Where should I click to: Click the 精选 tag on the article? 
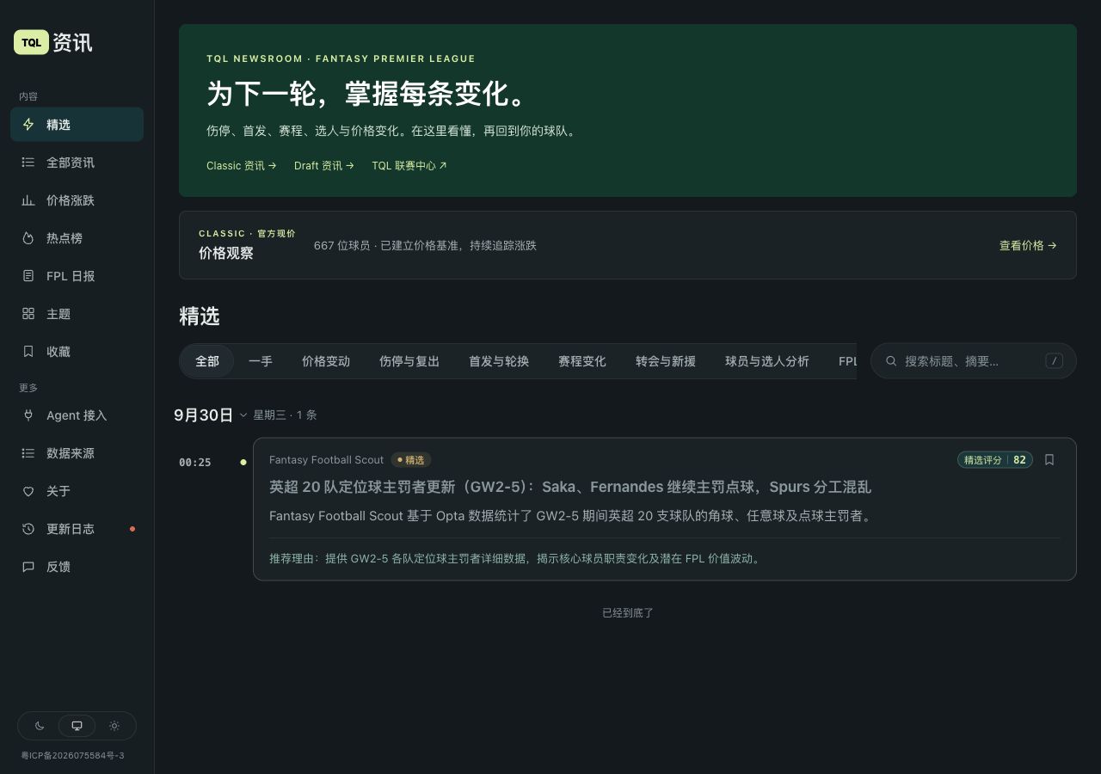(x=411, y=460)
